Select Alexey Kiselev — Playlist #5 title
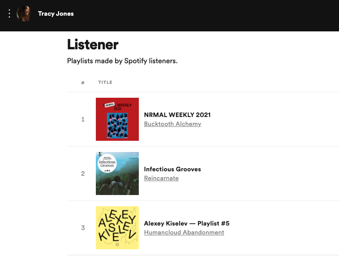 pyautogui.click(x=187, y=223)
